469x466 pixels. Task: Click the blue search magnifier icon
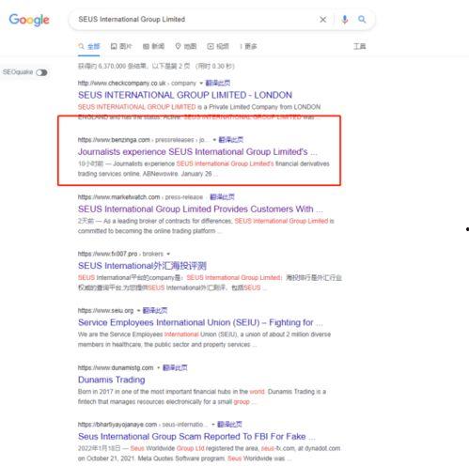(x=362, y=20)
